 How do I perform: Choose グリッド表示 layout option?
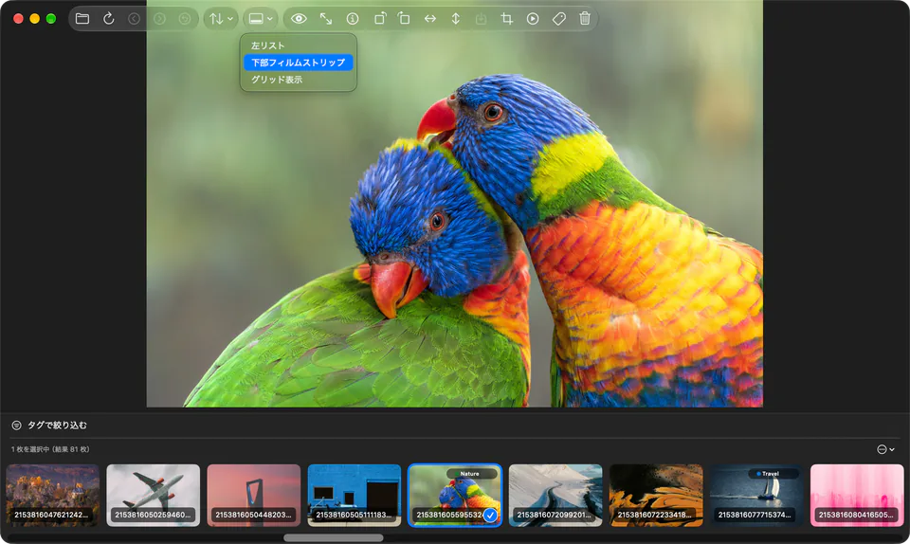(299, 80)
